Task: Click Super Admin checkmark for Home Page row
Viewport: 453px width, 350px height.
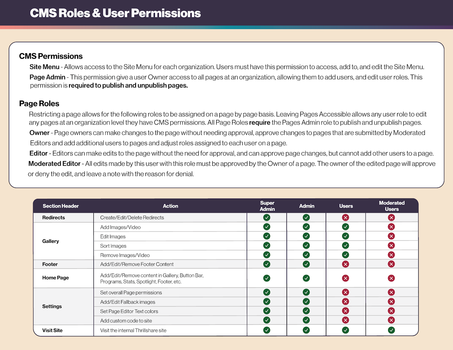Action: (x=267, y=278)
